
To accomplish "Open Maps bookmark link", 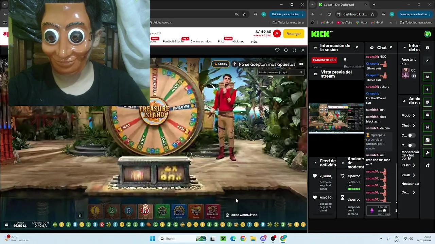I will [361, 23].
